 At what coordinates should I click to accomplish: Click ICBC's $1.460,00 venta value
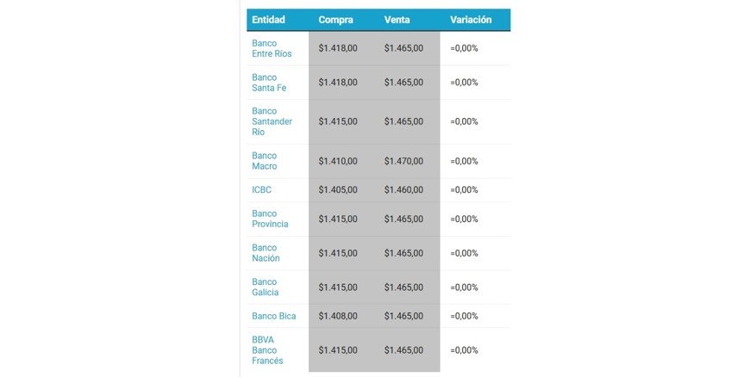click(403, 189)
